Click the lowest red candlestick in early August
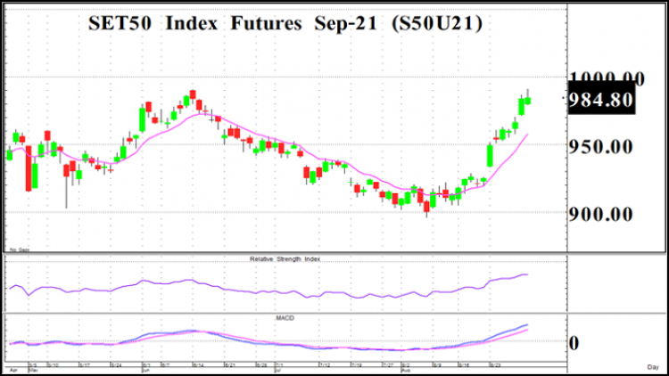The image size is (669, 376). click(x=426, y=207)
